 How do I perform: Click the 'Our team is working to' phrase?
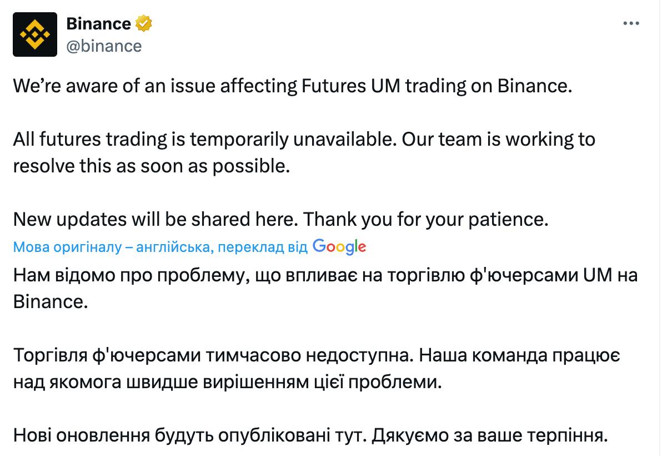pyautogui.click(x=499, y=140)
